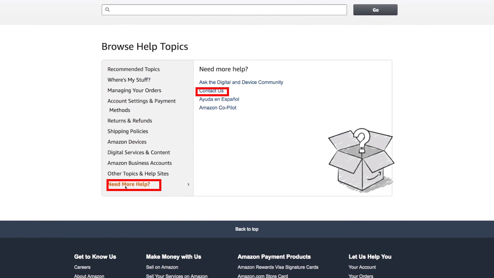This screenshot has height=278, width=494.
Task: Select Shipping Policies topic
Action: tap(128, 131)
